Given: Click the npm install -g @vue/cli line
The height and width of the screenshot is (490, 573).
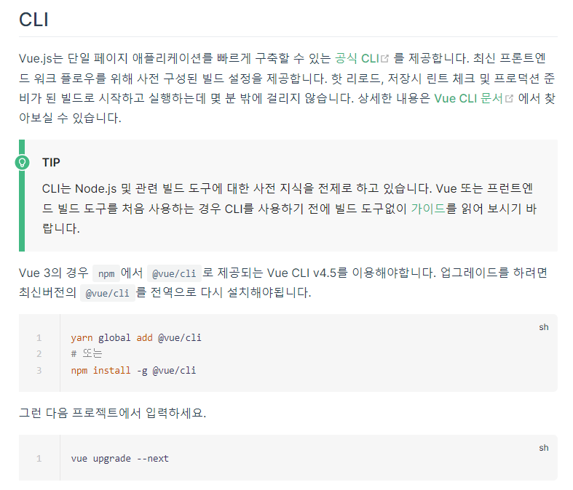Looking at the screenshot, I should [x=133, y=371].
